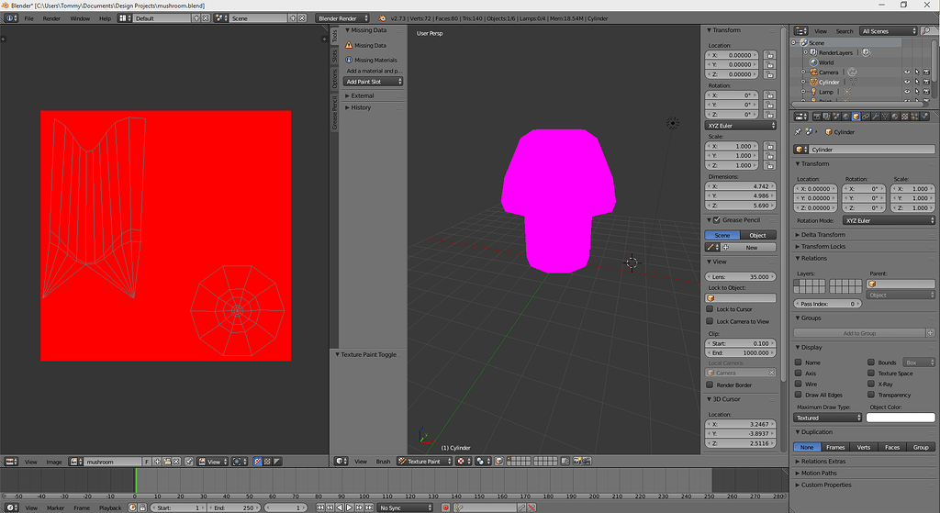Viewport: 940px width, 513px height.
Task: Enable Draw All Edges checkbox
Action: click(x=799, y=395)
